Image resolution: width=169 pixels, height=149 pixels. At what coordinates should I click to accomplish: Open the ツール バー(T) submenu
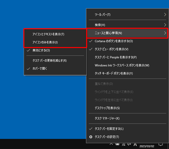(127, 15)
